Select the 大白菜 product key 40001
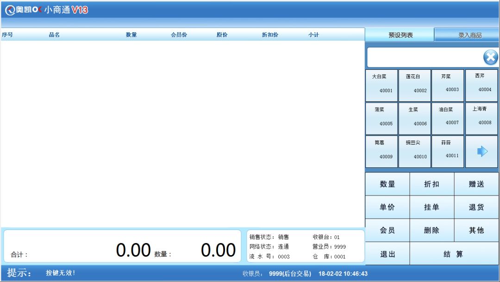This screenshot has height=282, width=500. click(381, 85)
